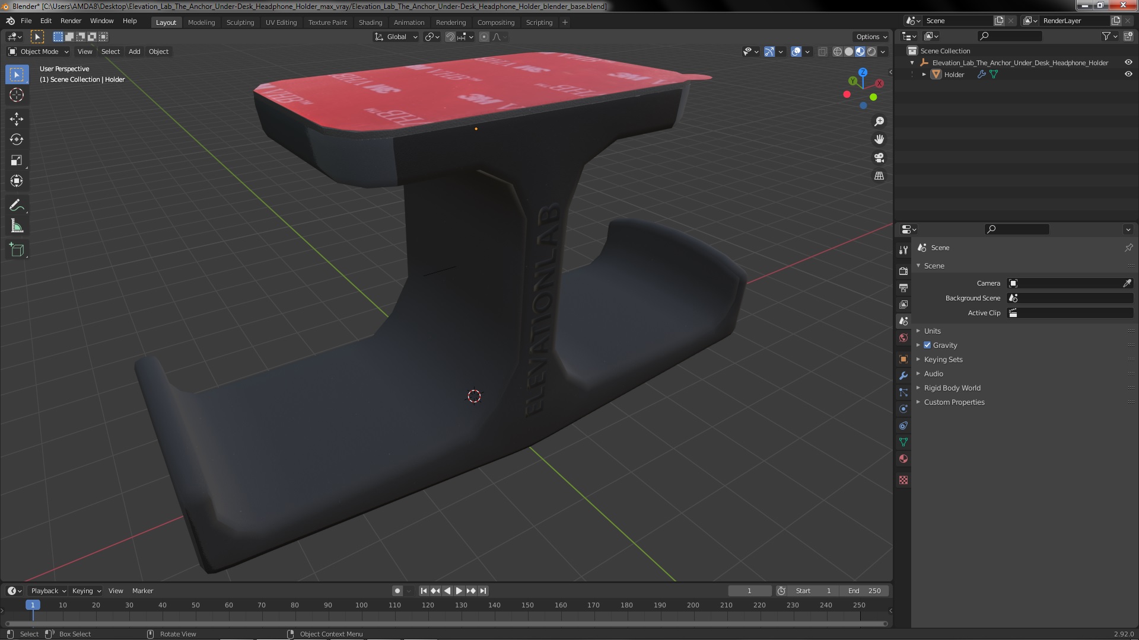Open the Object Mode dropdown
This screenshot has height=640, width=1139.
click(x=39, y=52)
